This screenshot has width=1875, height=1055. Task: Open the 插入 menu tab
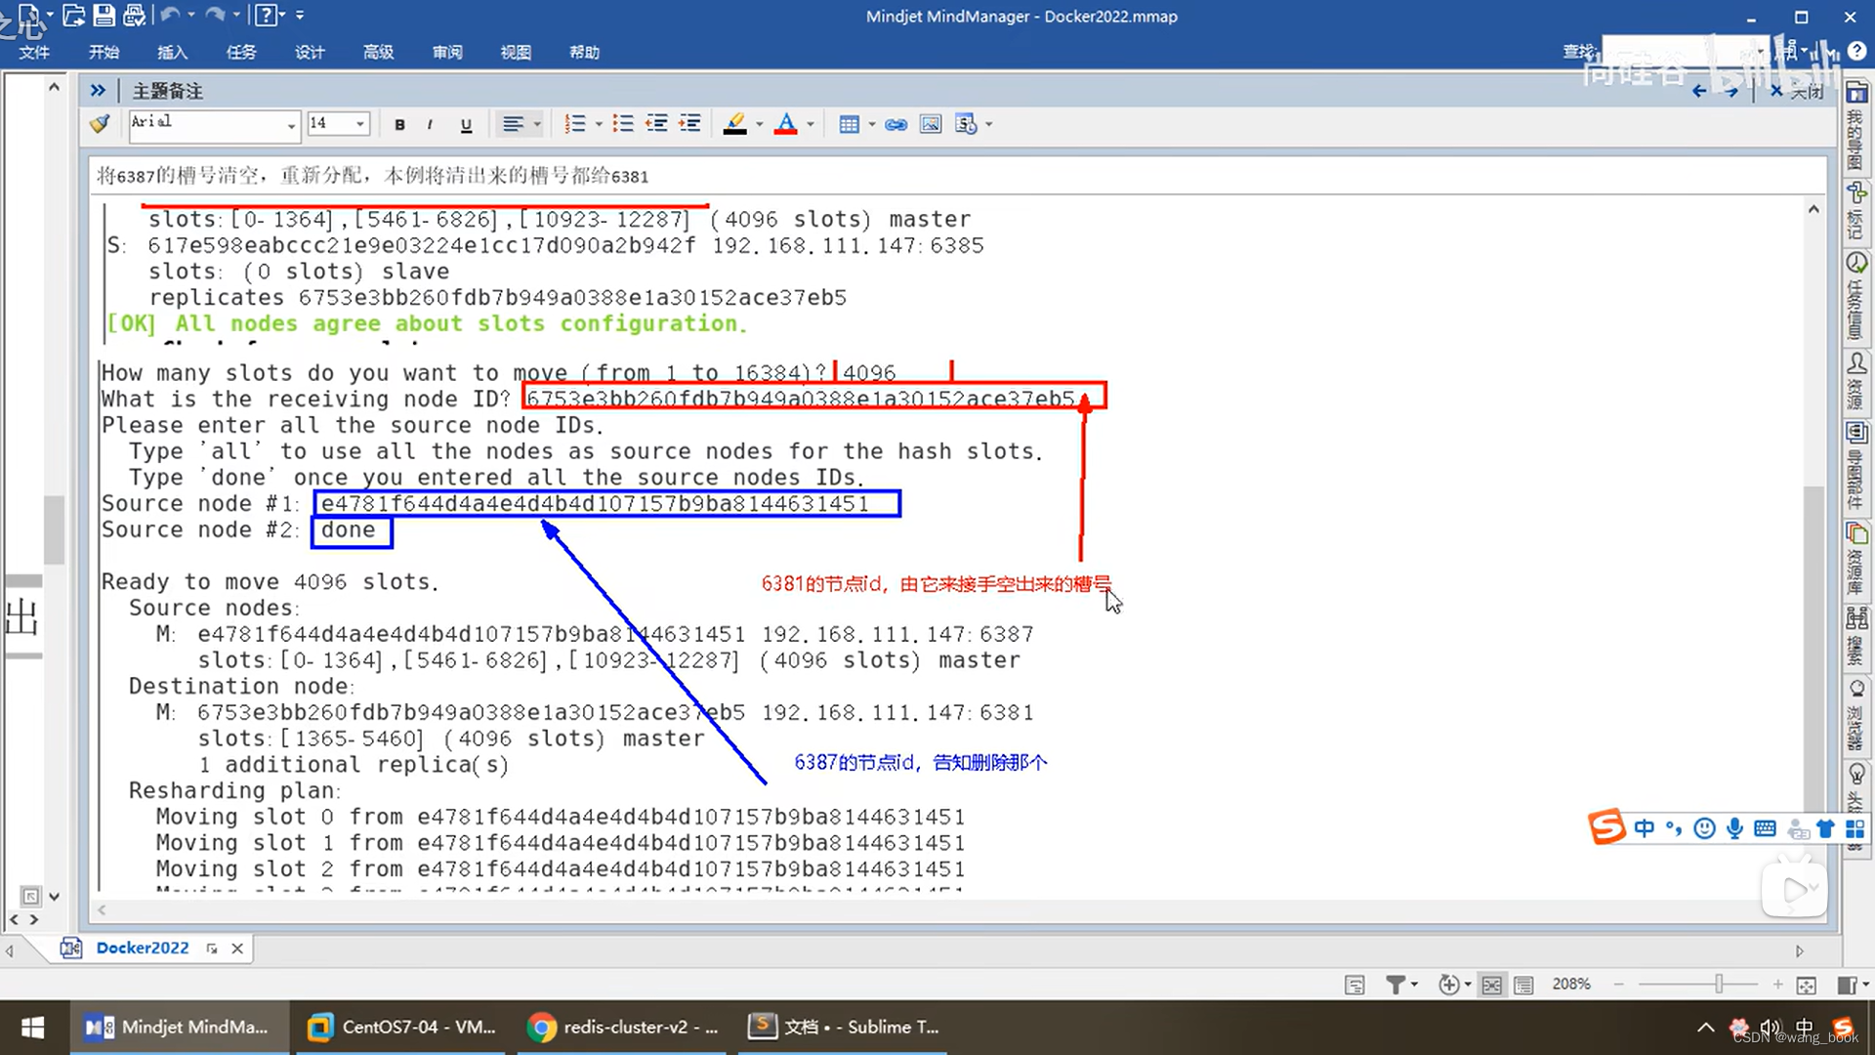point(172,52)
